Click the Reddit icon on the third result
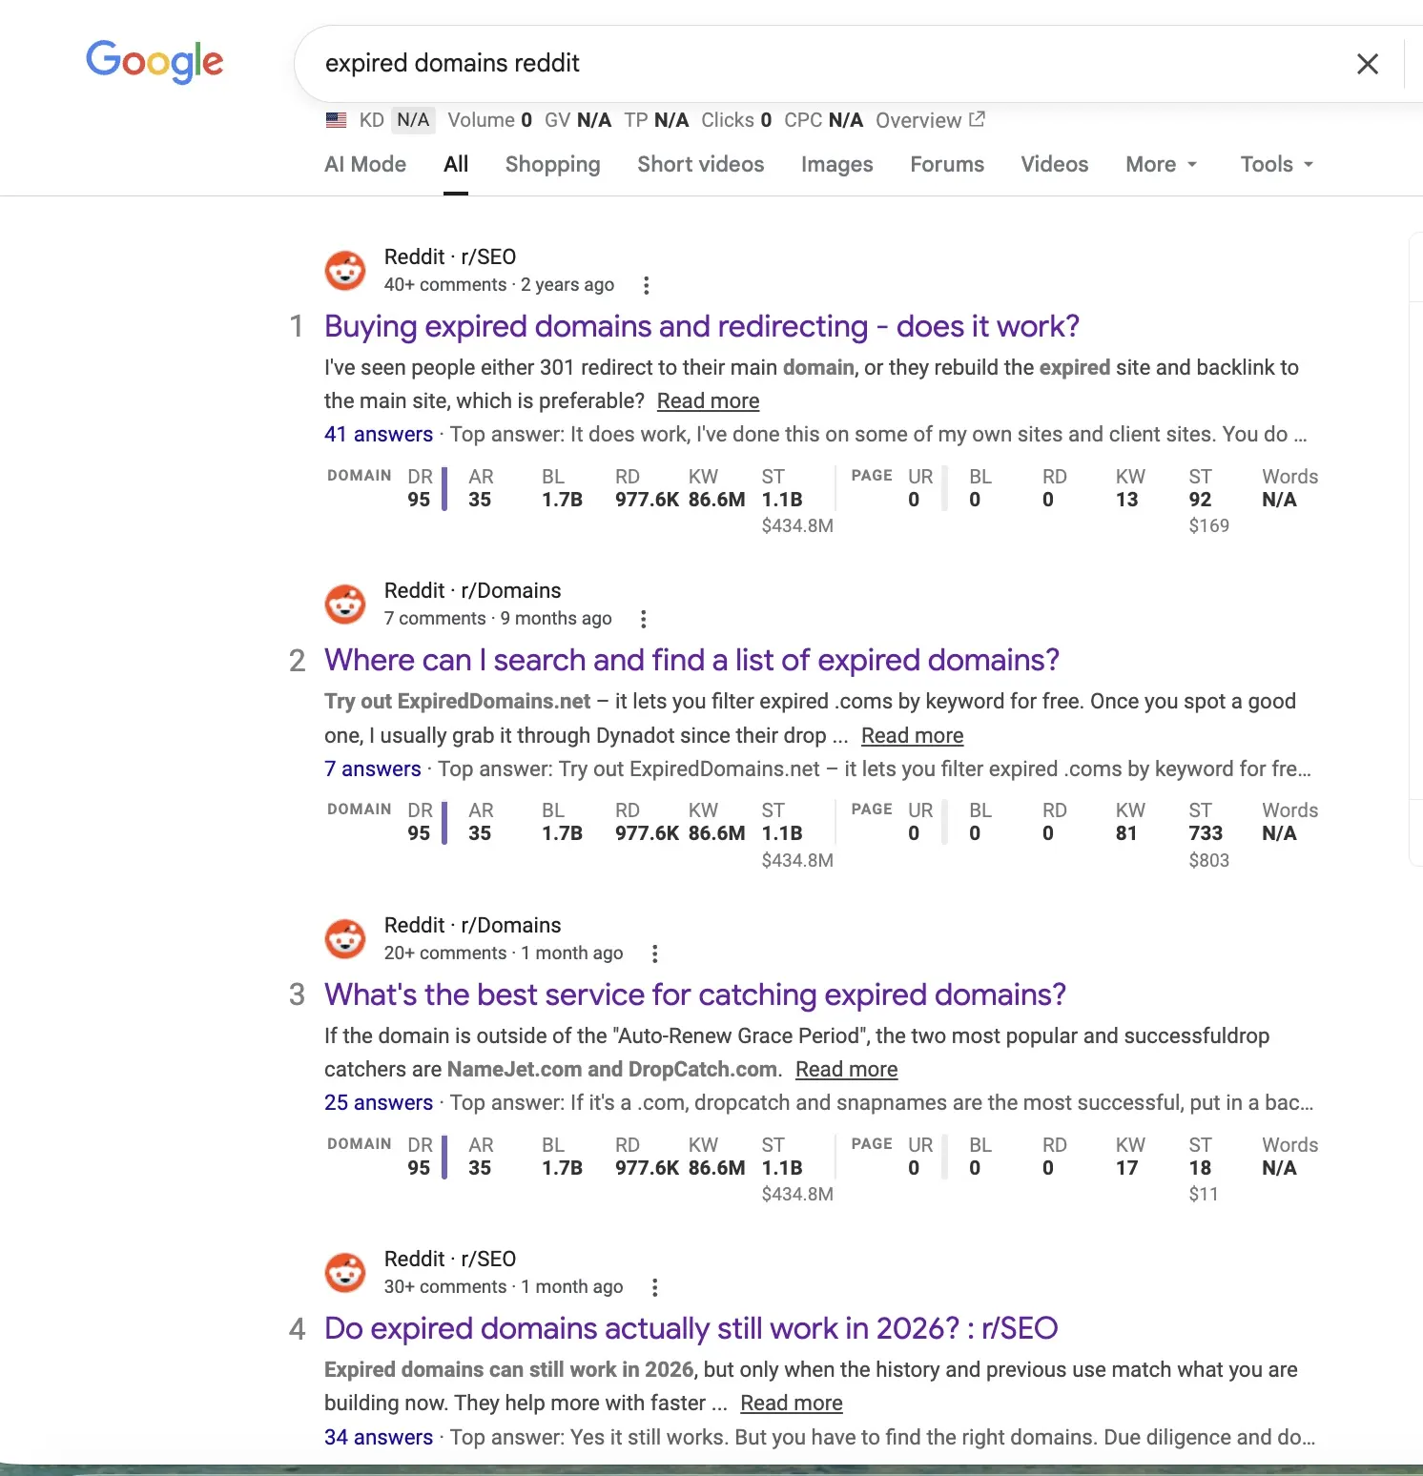Screen dimensions: 1423x1476 point(344,938)
